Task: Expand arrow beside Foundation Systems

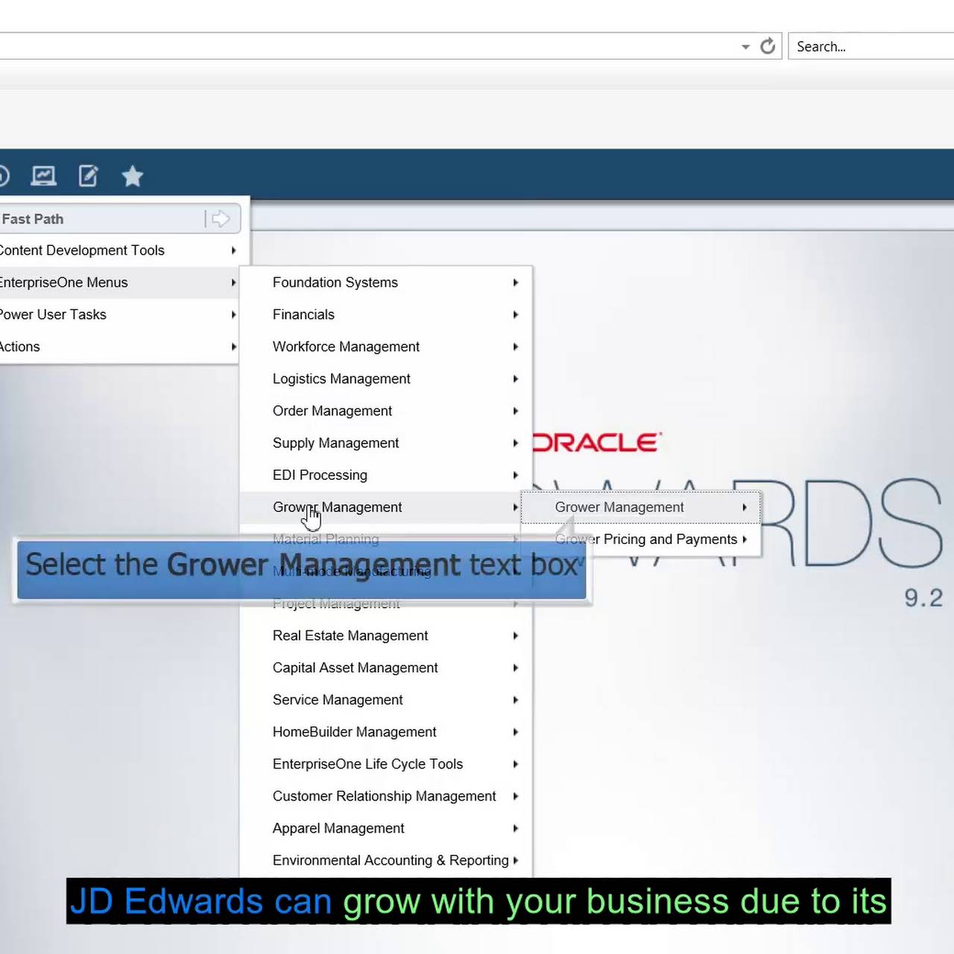Action: click(515, 282)
